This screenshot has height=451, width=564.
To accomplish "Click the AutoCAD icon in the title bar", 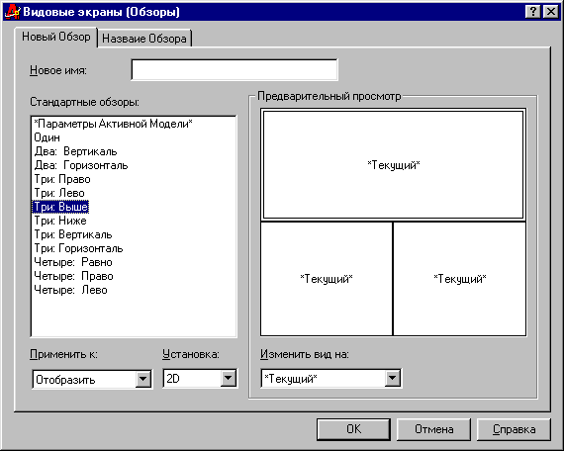I will coord(12,12).
